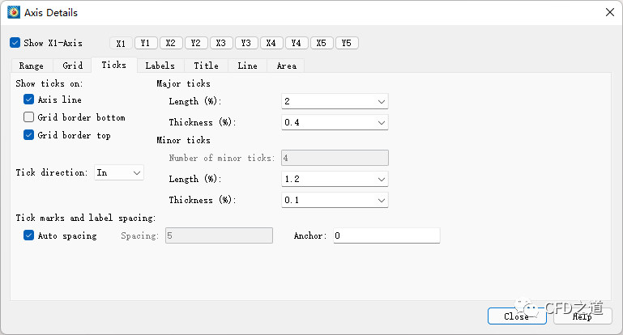623x335 pixels.
Task: Click the Anchor input field
Action: coord(386,235)
